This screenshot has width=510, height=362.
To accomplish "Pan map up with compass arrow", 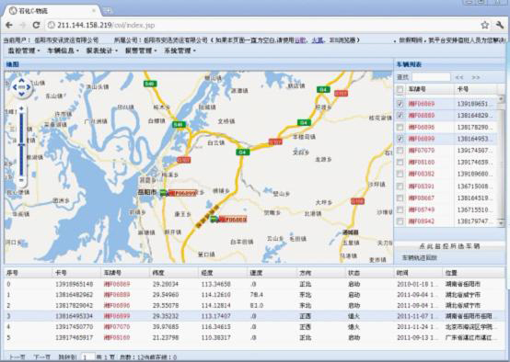I will coord(21,80).
